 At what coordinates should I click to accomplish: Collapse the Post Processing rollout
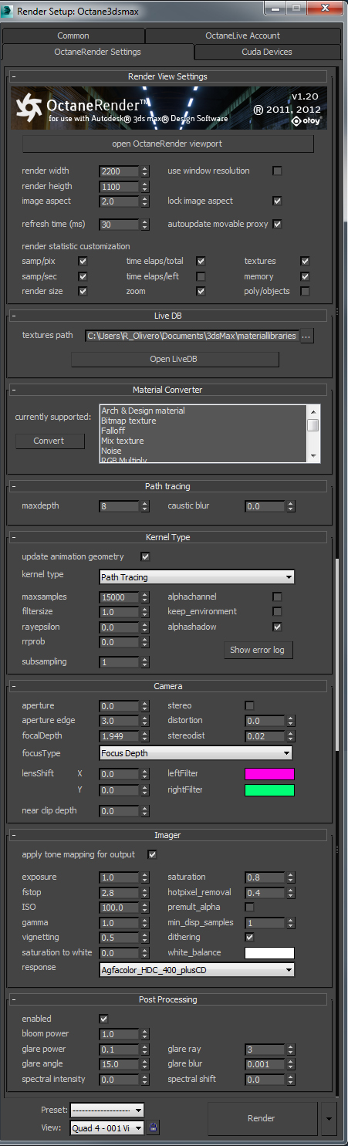point(167,999)
